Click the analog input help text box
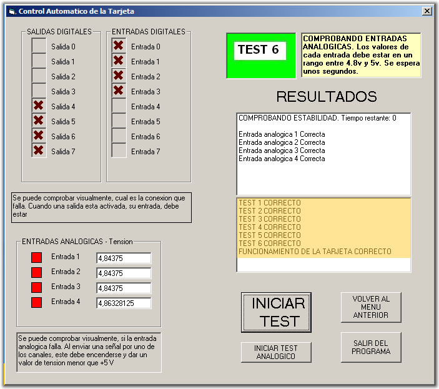The height and width of the screenshot is (389, 439). point(89,352)
